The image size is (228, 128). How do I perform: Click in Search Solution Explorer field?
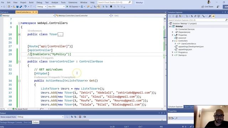point(196,20)
